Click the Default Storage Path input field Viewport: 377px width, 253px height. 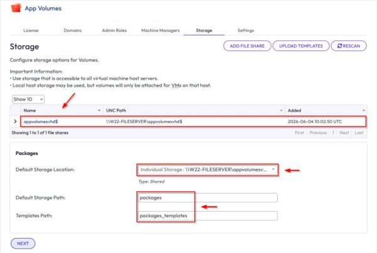[x=207, y=198]
